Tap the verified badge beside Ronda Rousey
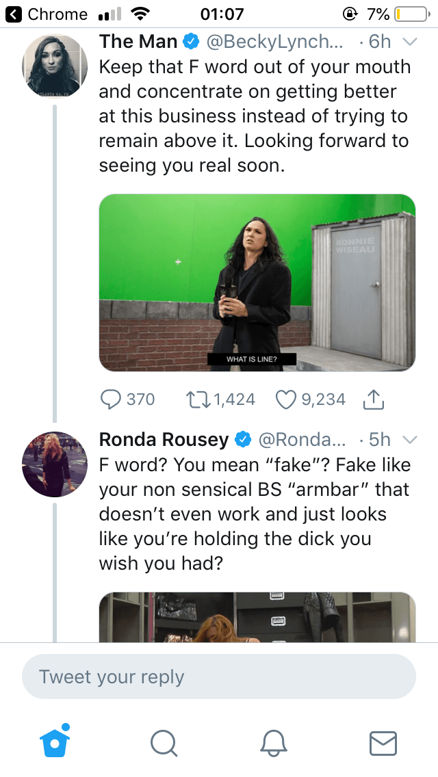 (242, 439)
